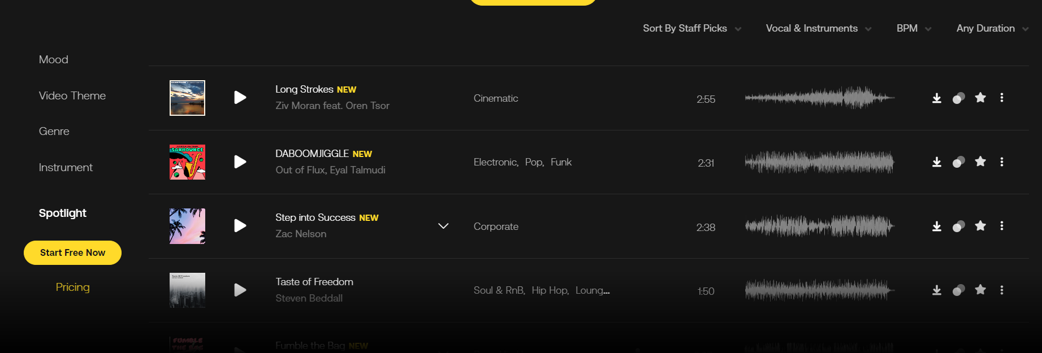
Task: Play the DABOOMJIGGLE track
Action: tap(240, 162)
